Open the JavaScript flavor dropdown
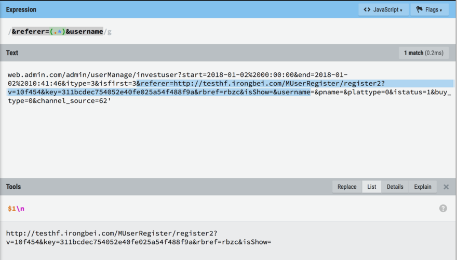 click(x=383, y=10)
